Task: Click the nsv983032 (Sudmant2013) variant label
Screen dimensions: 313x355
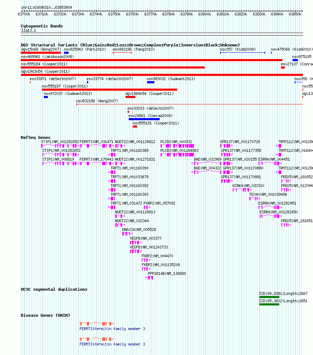Action: click(x=171, y=79)
